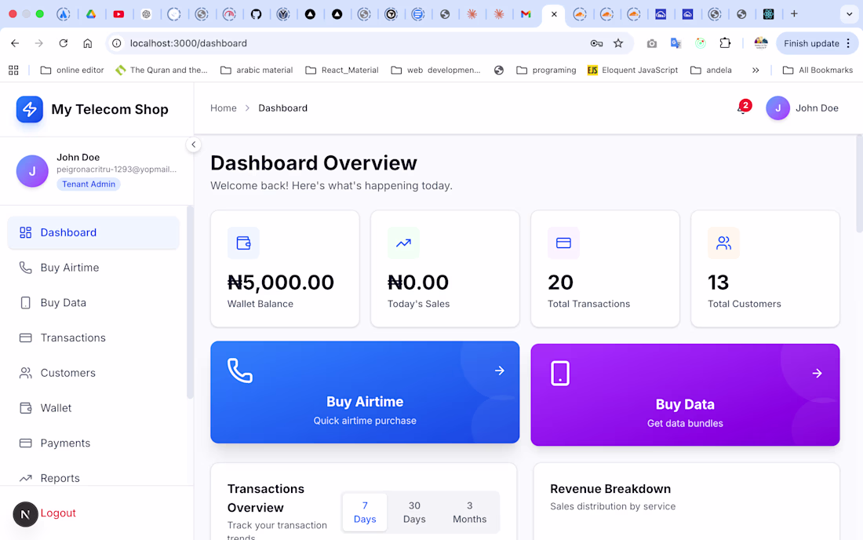Click the sidebar John Doe profile avatar
The height and width of the screenshot is (540, 863).
[x=32, y=171]
